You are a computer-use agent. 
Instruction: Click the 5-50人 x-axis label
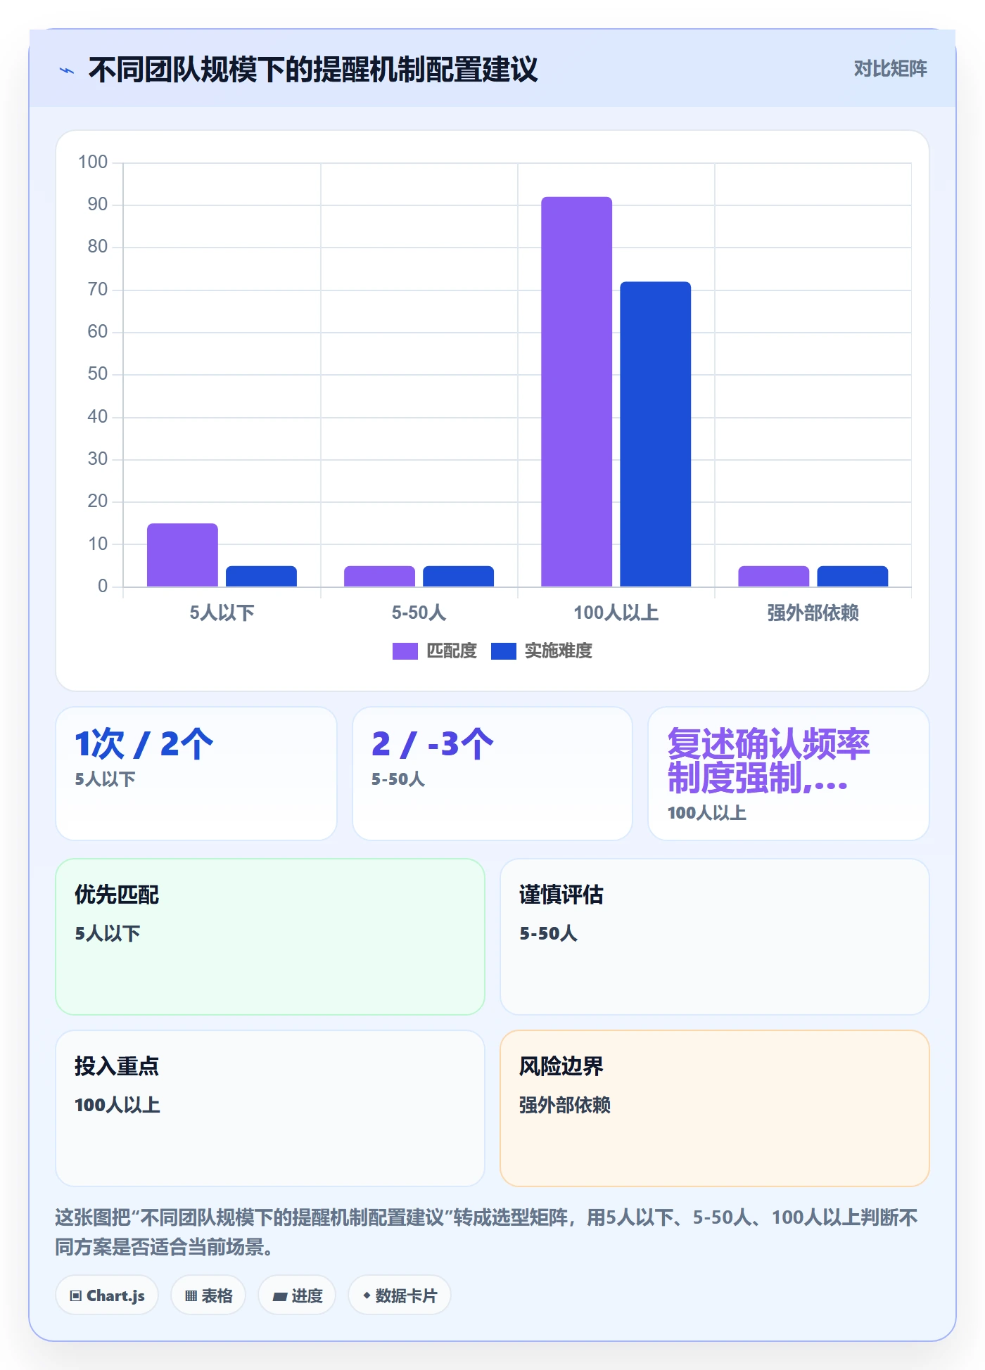[419, 613]
